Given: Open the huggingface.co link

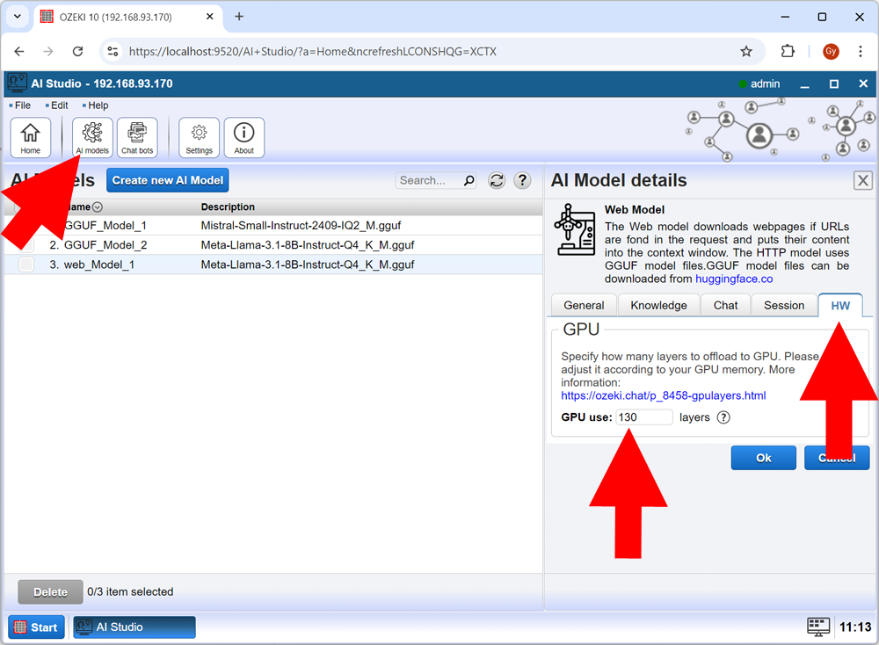Looking at the screenshot, I should [734, 279].
